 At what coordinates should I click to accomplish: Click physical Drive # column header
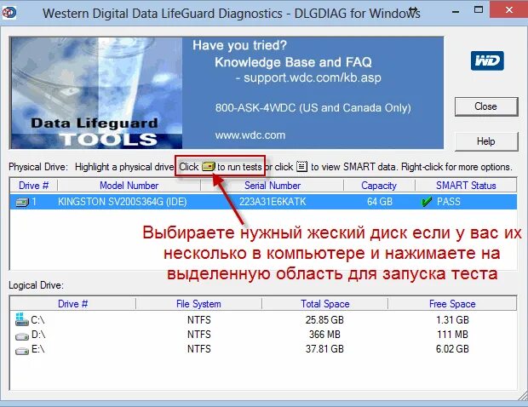(x=34, y=186)
